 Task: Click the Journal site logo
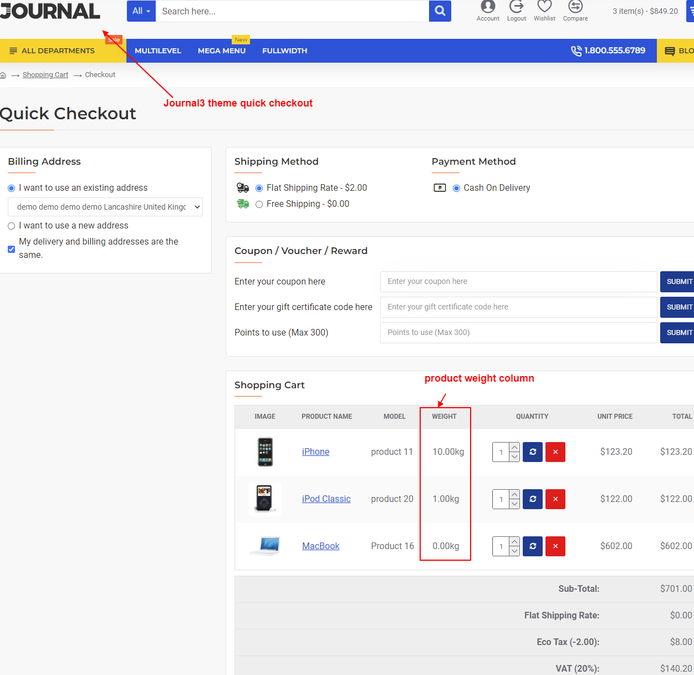tap(50, 11)
